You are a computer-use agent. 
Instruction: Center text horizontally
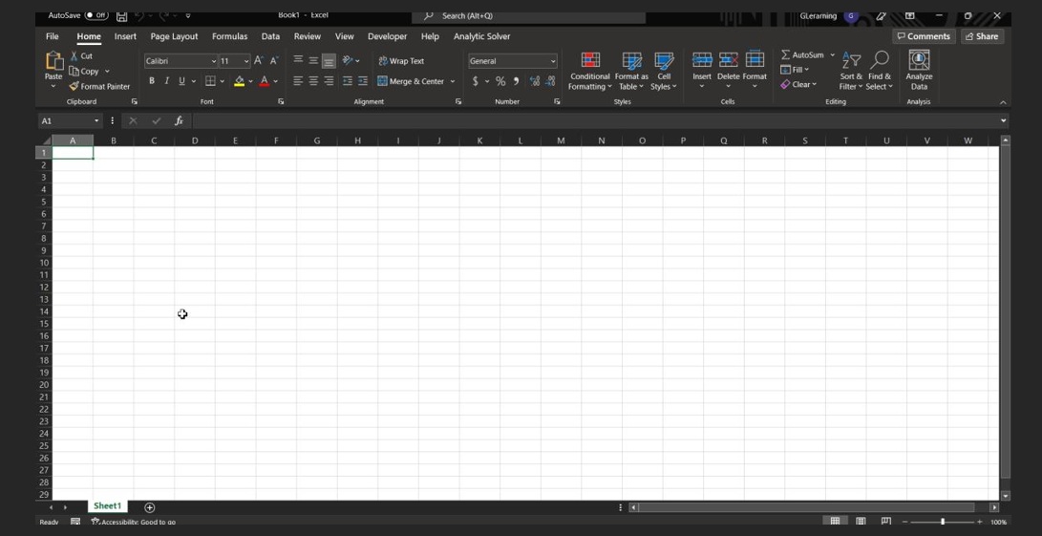[313, 81]
